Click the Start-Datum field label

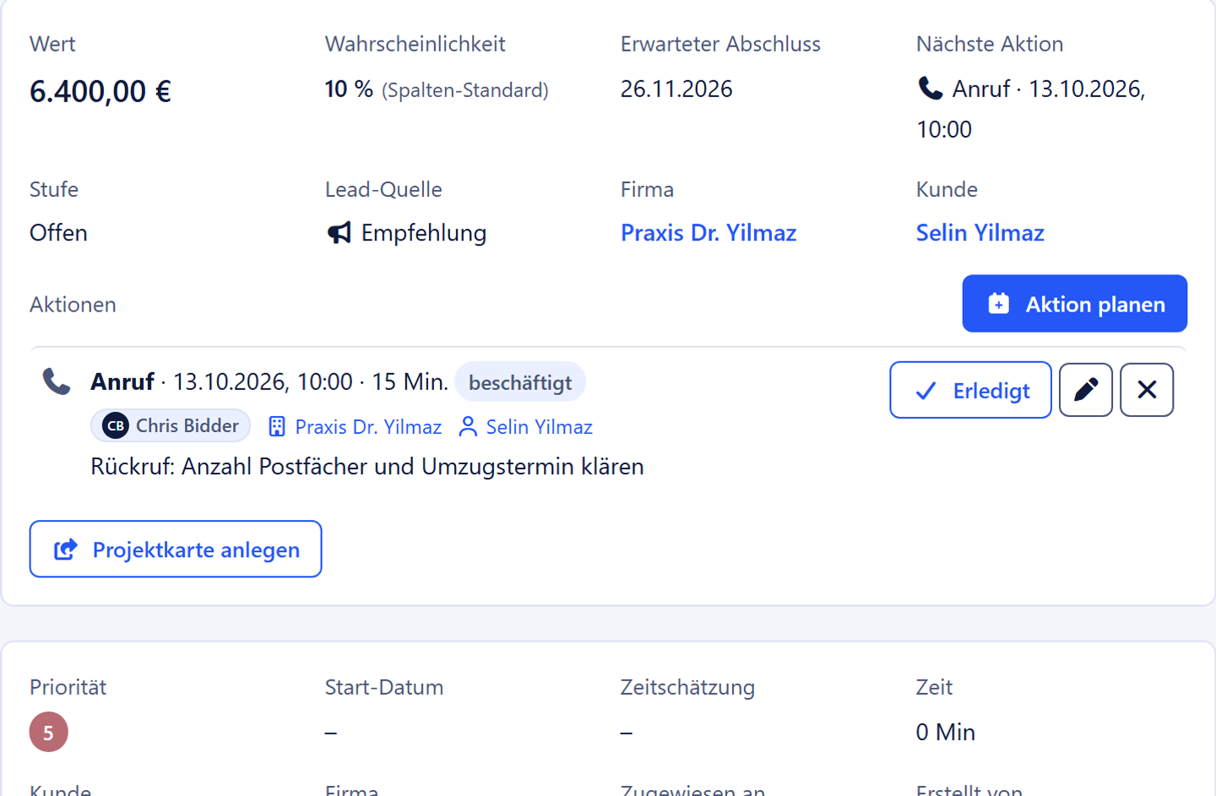(x=384, y=687)
